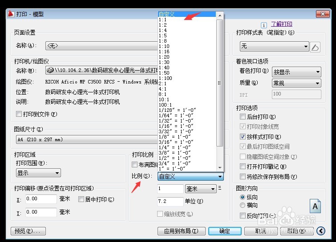336x242 pixels.
Task: Select 1/128" = 1'-0" scale entry
Action: point(187,110)
